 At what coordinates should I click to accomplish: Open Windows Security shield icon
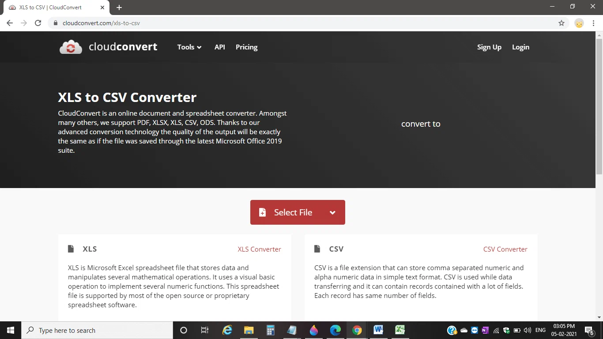pos(507,330)
